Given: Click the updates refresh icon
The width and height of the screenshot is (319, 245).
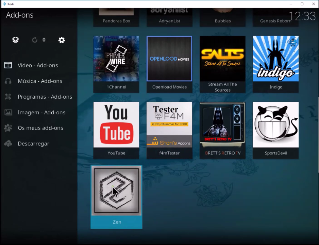Looking at the screenshot, I should [35, 40].
